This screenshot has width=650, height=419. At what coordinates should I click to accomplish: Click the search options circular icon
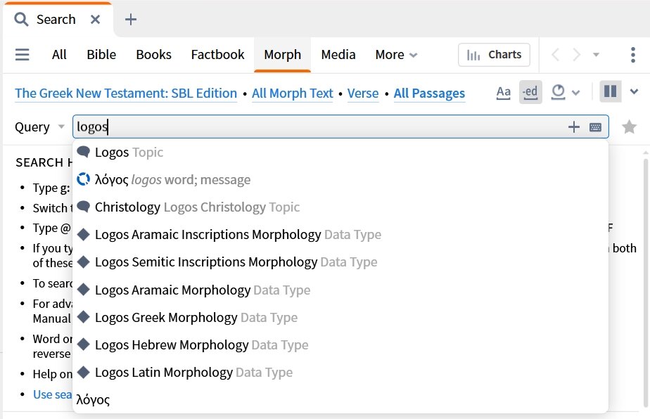click(x=559, y=91)
